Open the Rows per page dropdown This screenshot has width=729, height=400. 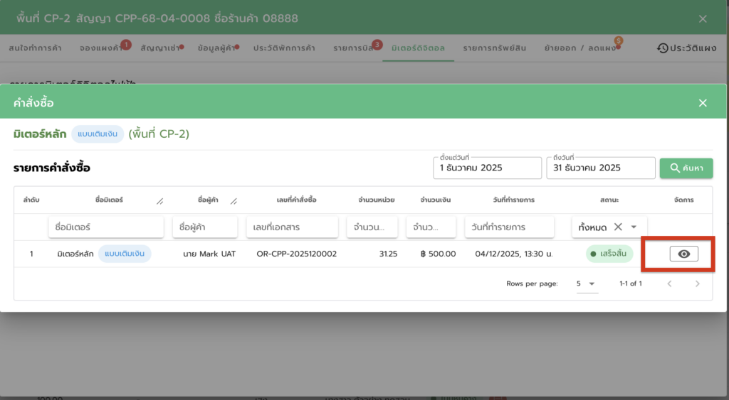tap(586, 283)
